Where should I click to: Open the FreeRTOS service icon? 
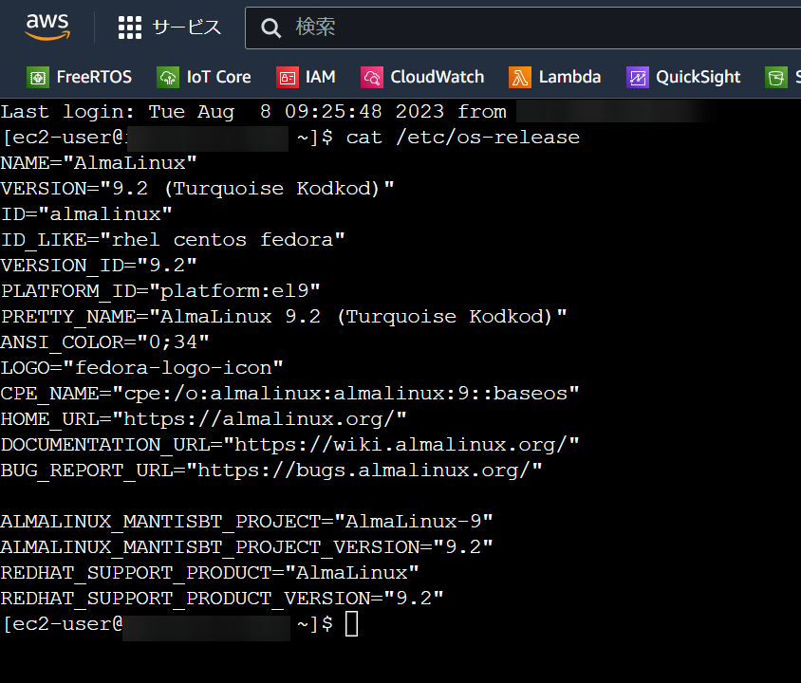click(x=38, y=77)
